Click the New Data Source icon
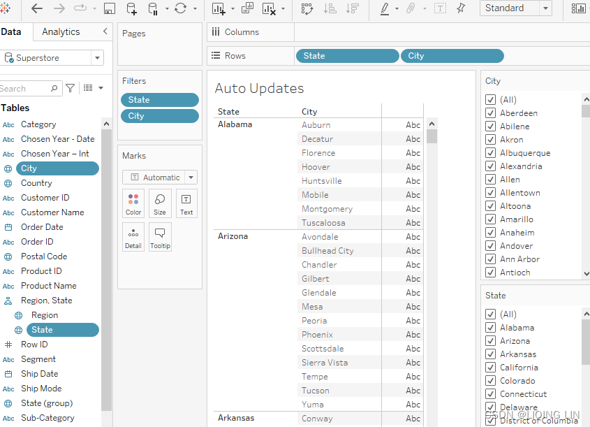This screenshot has width=590, height=427. 132,8
